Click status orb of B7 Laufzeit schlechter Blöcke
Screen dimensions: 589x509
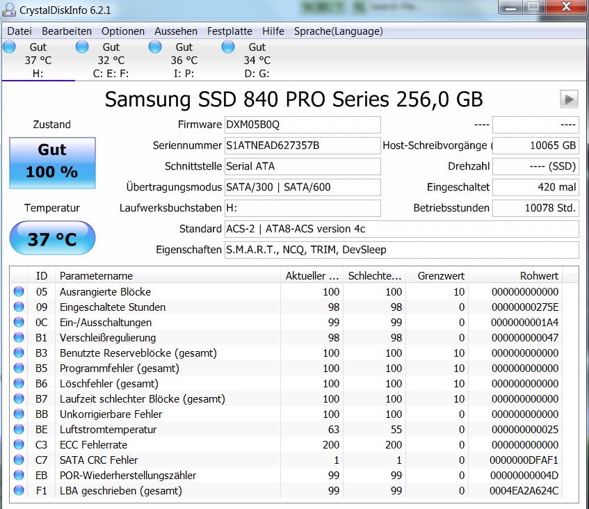(x=19, y=398)
